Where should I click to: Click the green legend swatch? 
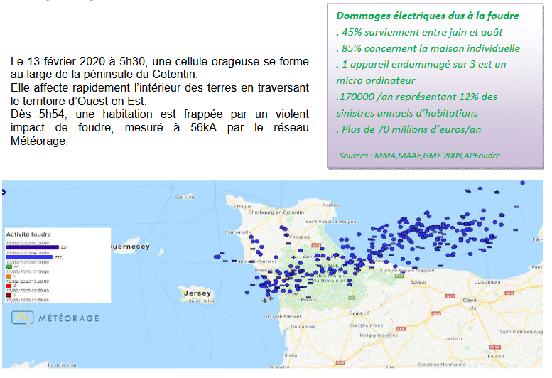tap(10, 266)
